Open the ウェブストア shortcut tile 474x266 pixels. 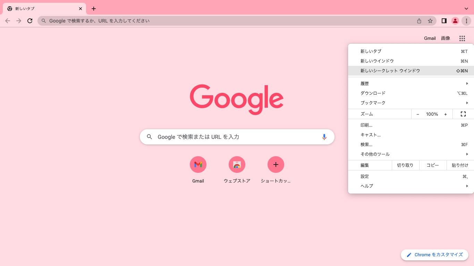tap(237, 170)
